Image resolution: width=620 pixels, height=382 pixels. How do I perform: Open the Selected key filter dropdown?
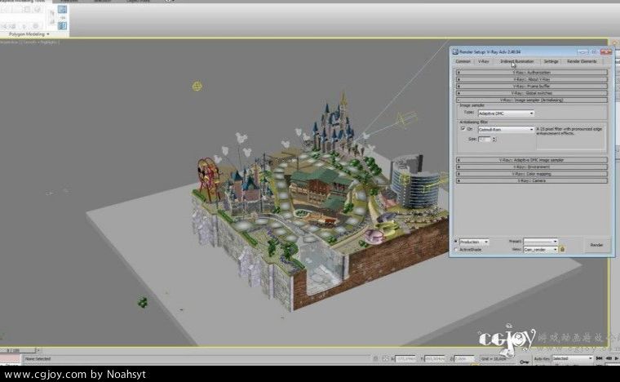click(572, 358)
